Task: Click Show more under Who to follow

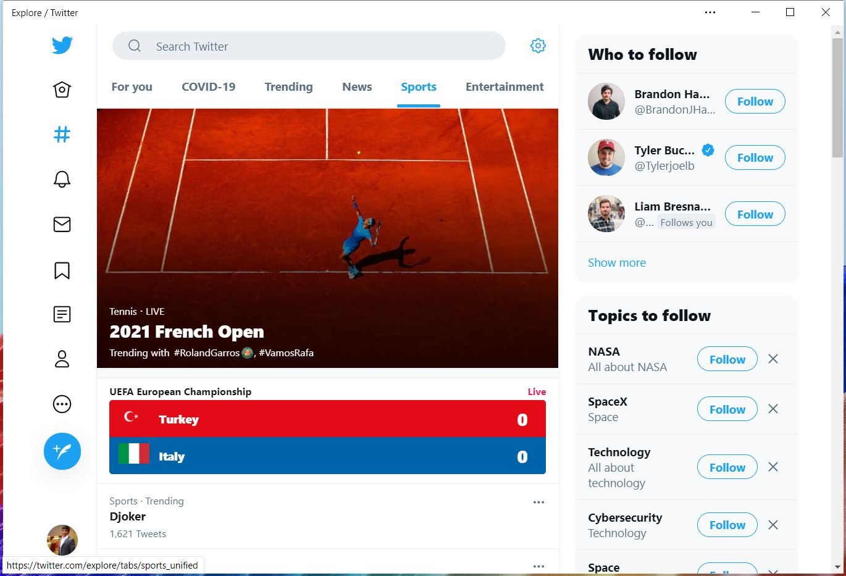Action: pos(617,262)
